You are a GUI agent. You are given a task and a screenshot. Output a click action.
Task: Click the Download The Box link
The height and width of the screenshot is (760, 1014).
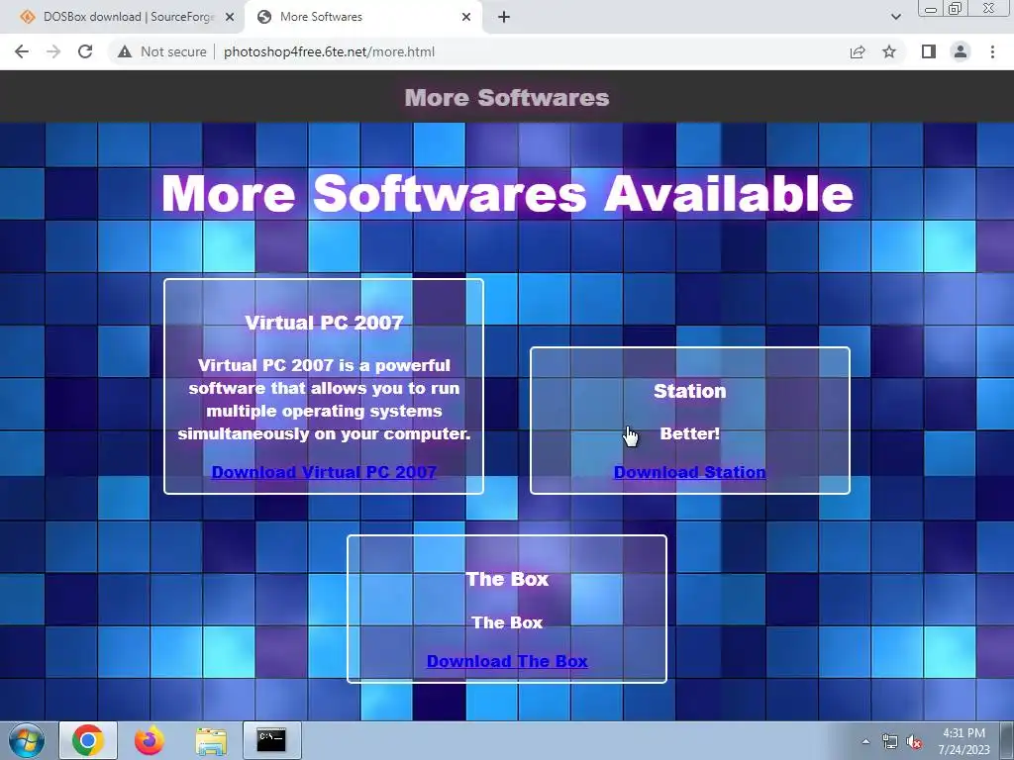pos(507,661)
